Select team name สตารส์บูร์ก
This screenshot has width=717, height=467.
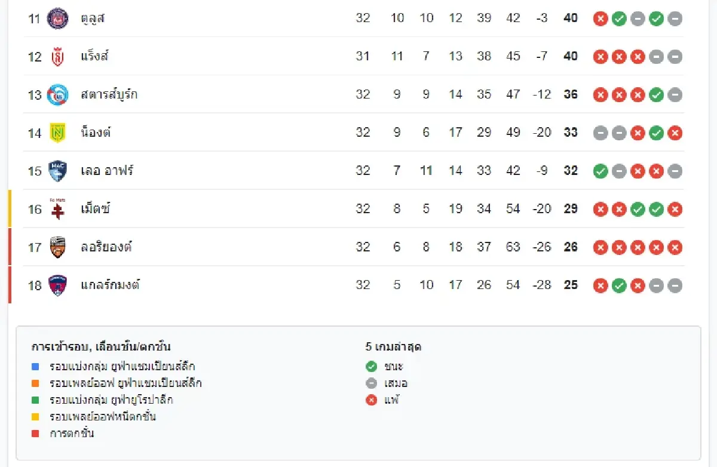pyautogui.click(x=109, y=94)
